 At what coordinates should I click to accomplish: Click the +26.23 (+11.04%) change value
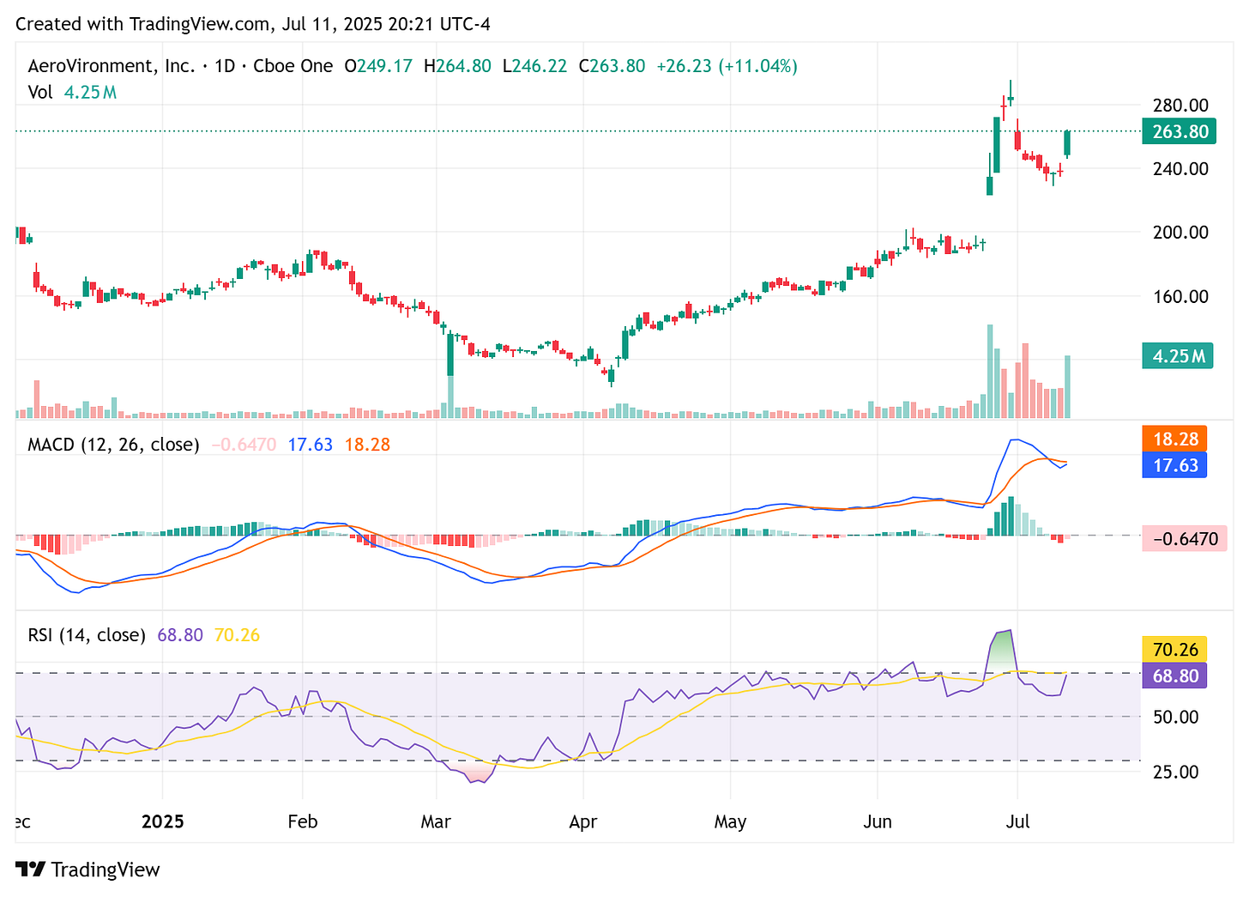(727, 65)
